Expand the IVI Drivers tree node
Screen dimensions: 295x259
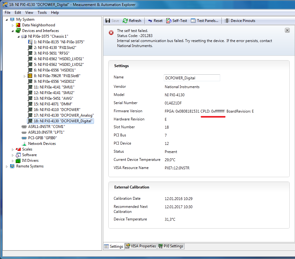13,161
